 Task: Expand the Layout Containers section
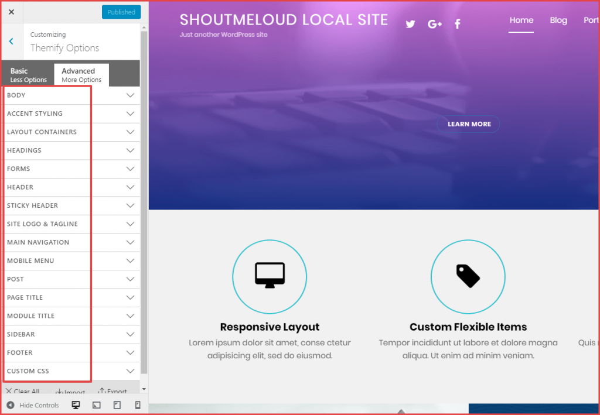coord(71,132)
